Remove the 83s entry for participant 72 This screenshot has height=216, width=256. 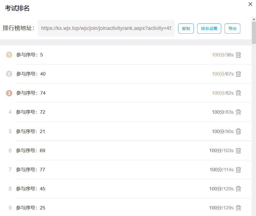click(238, 112)
